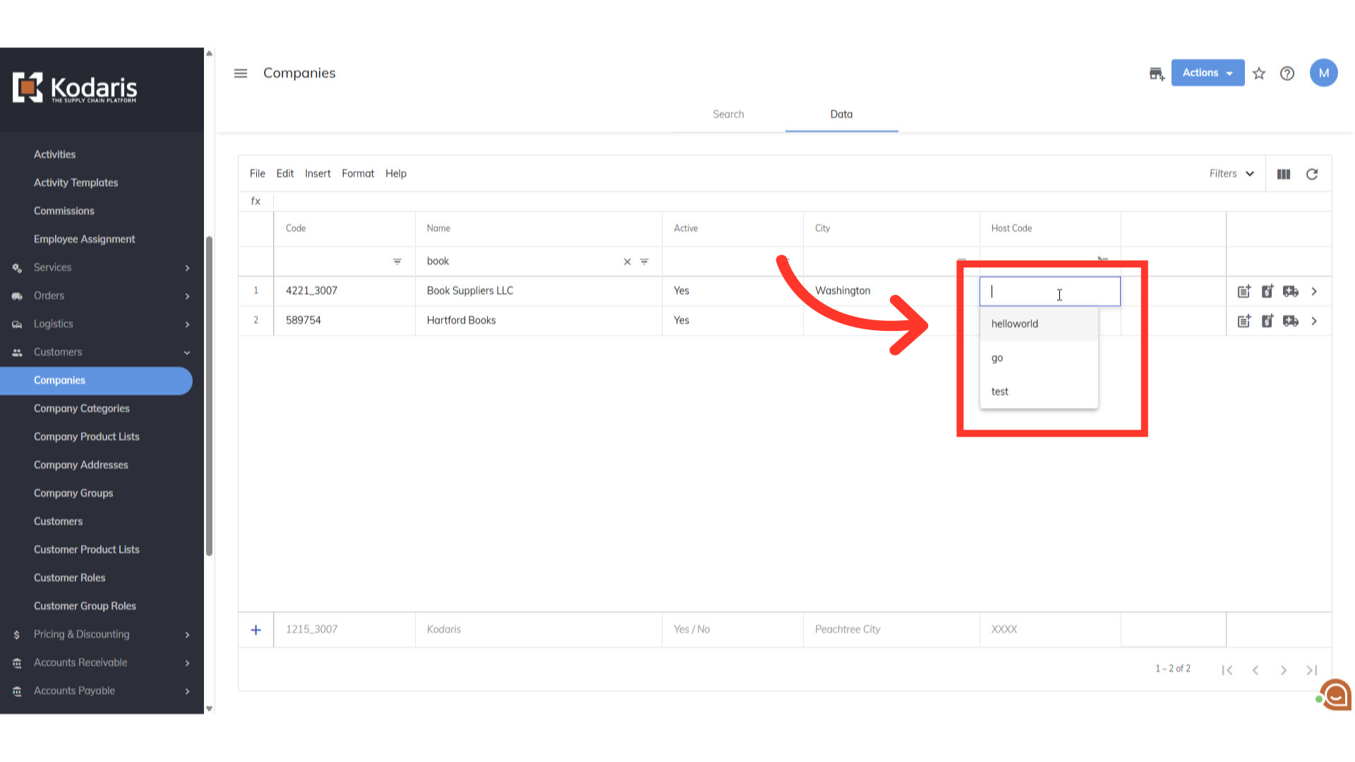Open the Format menu

pos(358,174)
